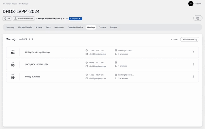Open kebab menu for Puppy purchase meeting
205x129 pixels.
coord(193,77)
